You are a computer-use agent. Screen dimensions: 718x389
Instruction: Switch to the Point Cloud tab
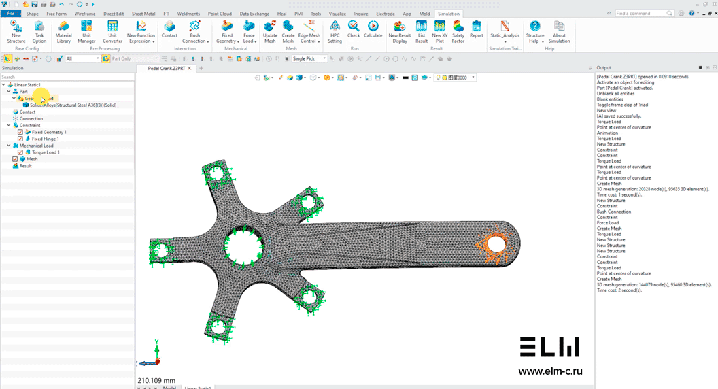click(x=220, y=14)
